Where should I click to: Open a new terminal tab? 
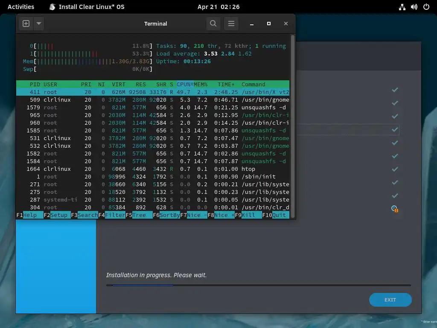point(26,23)
